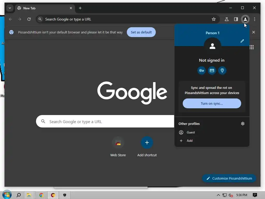Open taskbar search magnifier
This screenshot has height=199, width=265.
(x=19, y=195)
